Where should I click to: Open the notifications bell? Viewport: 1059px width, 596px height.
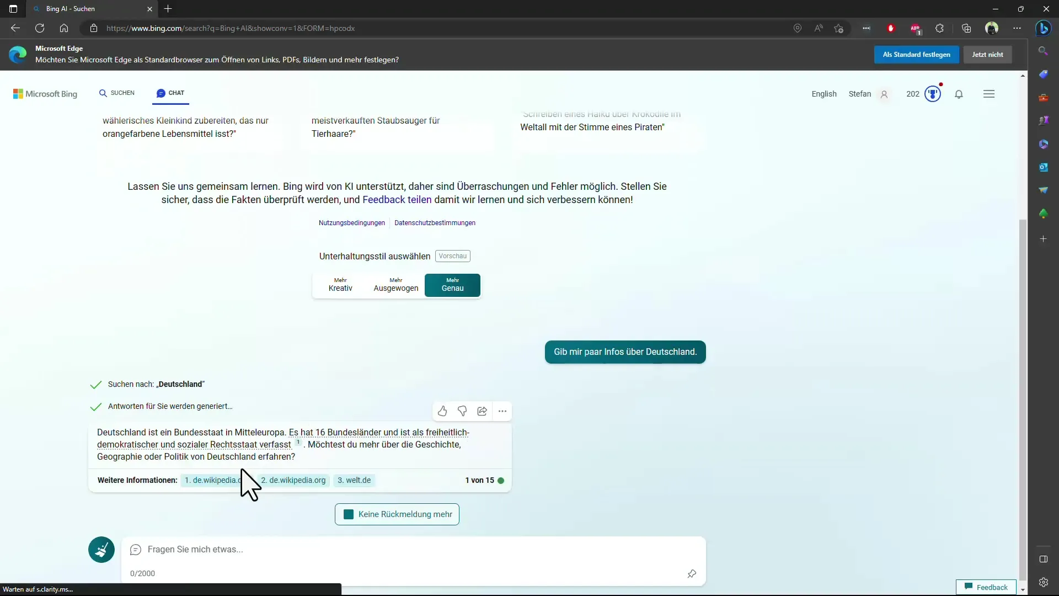coord(959,94)
